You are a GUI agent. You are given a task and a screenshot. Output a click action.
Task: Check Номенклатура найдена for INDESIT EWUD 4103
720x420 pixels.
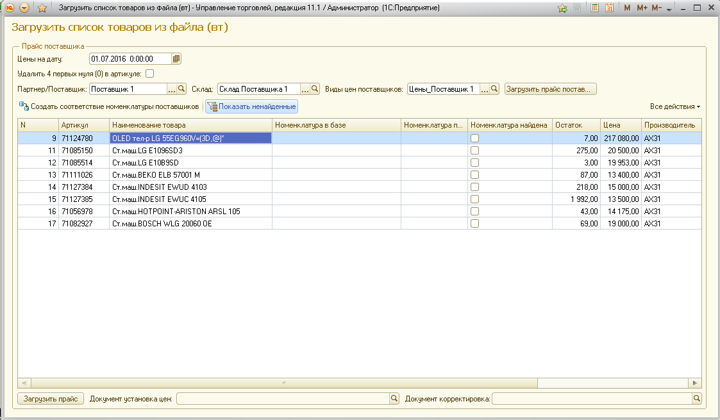(x=475, y=187)
